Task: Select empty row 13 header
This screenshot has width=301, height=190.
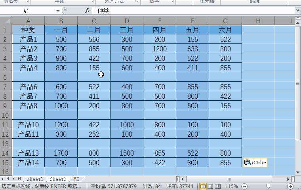Action: pyautogui.click(x=6, y=144)
